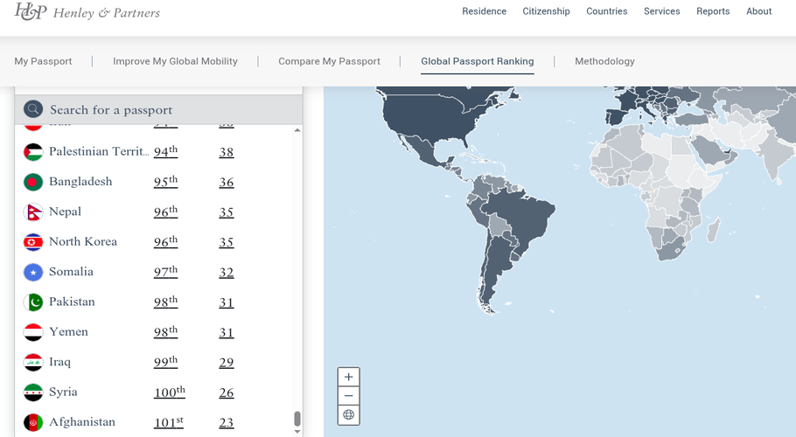
Task: Select Somalia country name
Action: 71,272
